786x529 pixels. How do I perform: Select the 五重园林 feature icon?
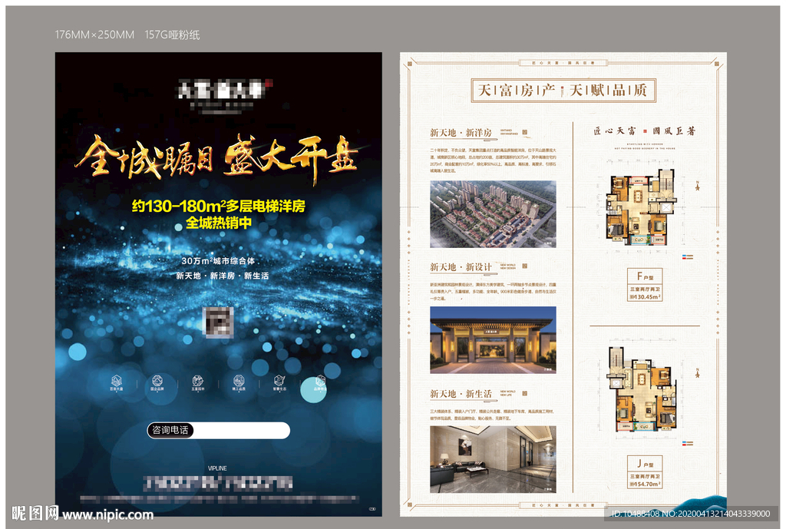tap(197, 380)
